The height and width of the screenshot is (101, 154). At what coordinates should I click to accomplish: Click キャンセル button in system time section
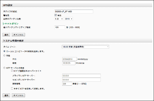[x=18, y=96]
